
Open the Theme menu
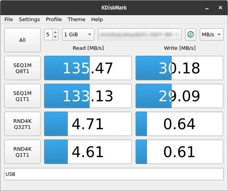(x=77, y=19)
